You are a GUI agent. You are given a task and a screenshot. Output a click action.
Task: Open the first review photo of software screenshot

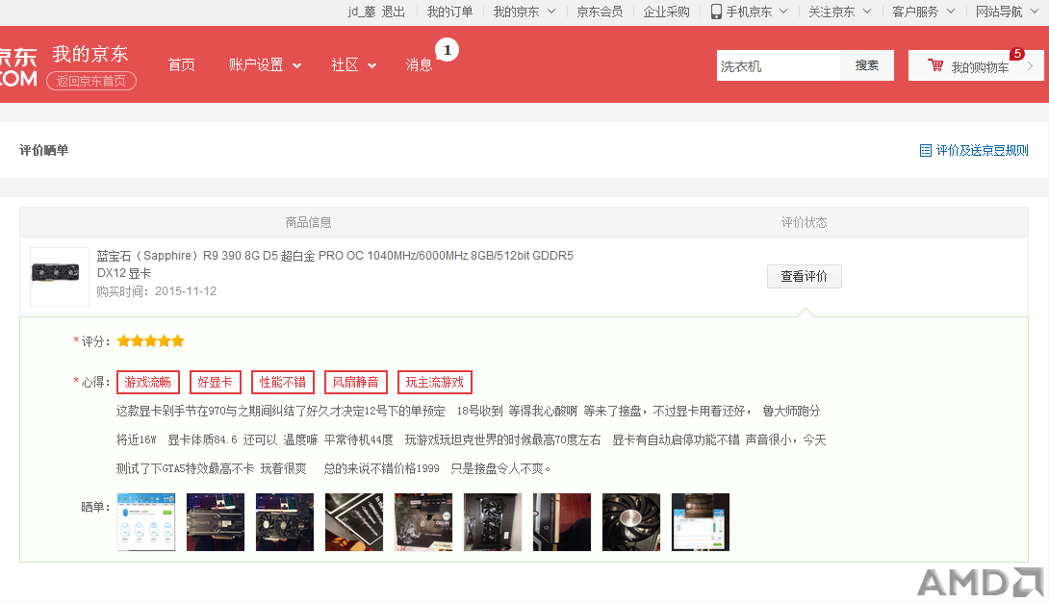click(146, 522)
